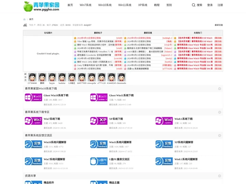Viewport: 246px width, 184px height.
Task: Click the green apple site logo
Action: pyautogui.click(x=41, y=6)
